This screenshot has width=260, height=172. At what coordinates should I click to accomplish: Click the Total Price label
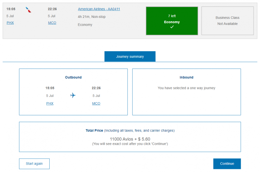pyautogui.click(x=94, y=130)
